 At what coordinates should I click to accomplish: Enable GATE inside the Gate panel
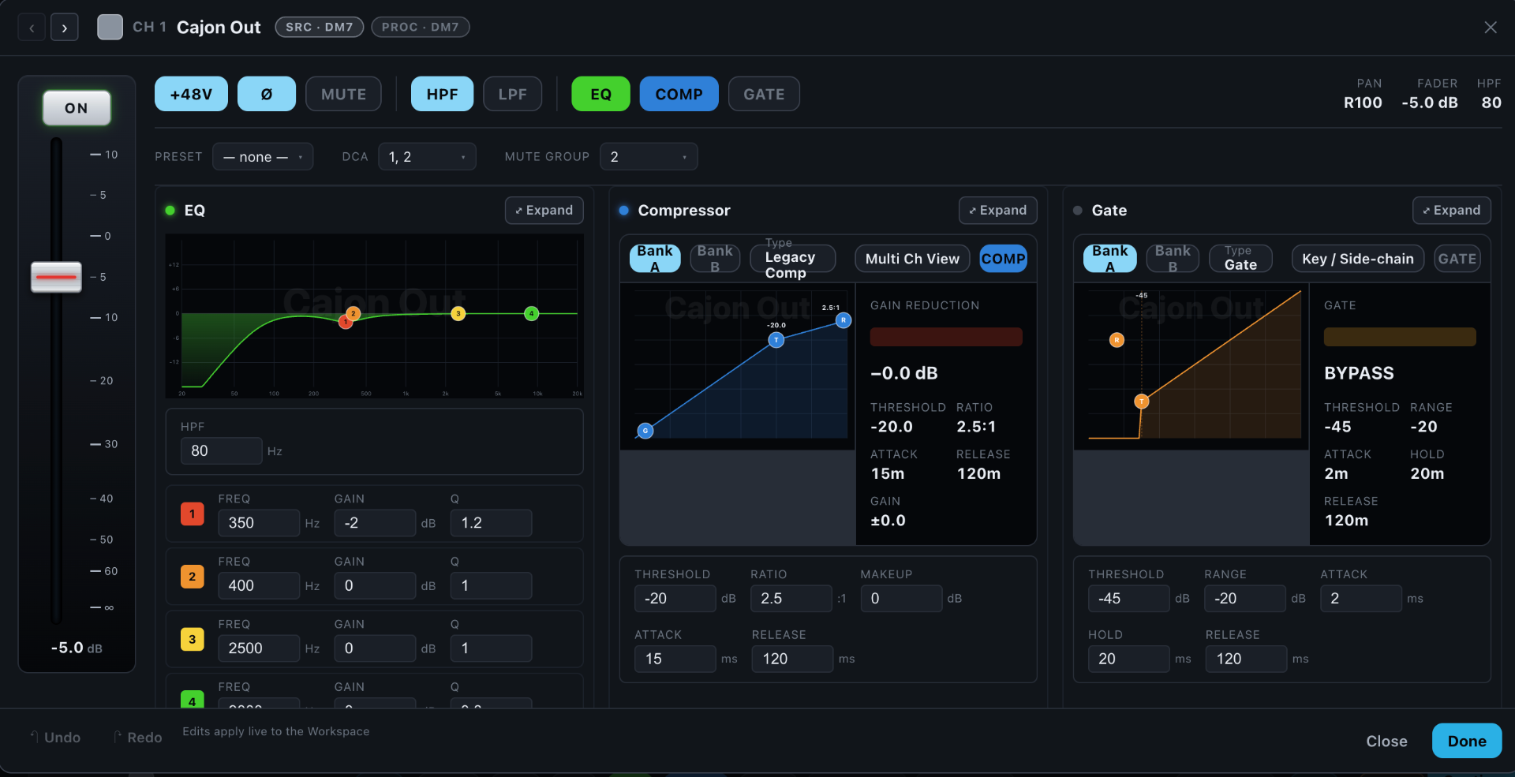[1457, 259]
